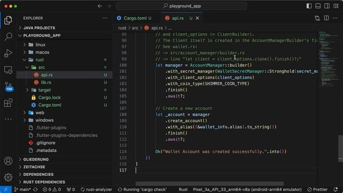Expand the JAVA PROJECTS section
This screenshot has width=343, height=193.
point(64,28)
